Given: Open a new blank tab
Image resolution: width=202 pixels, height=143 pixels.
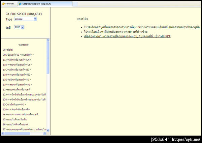Looking at the screenshot, I should pyautogui.click(x=75, y=4).
